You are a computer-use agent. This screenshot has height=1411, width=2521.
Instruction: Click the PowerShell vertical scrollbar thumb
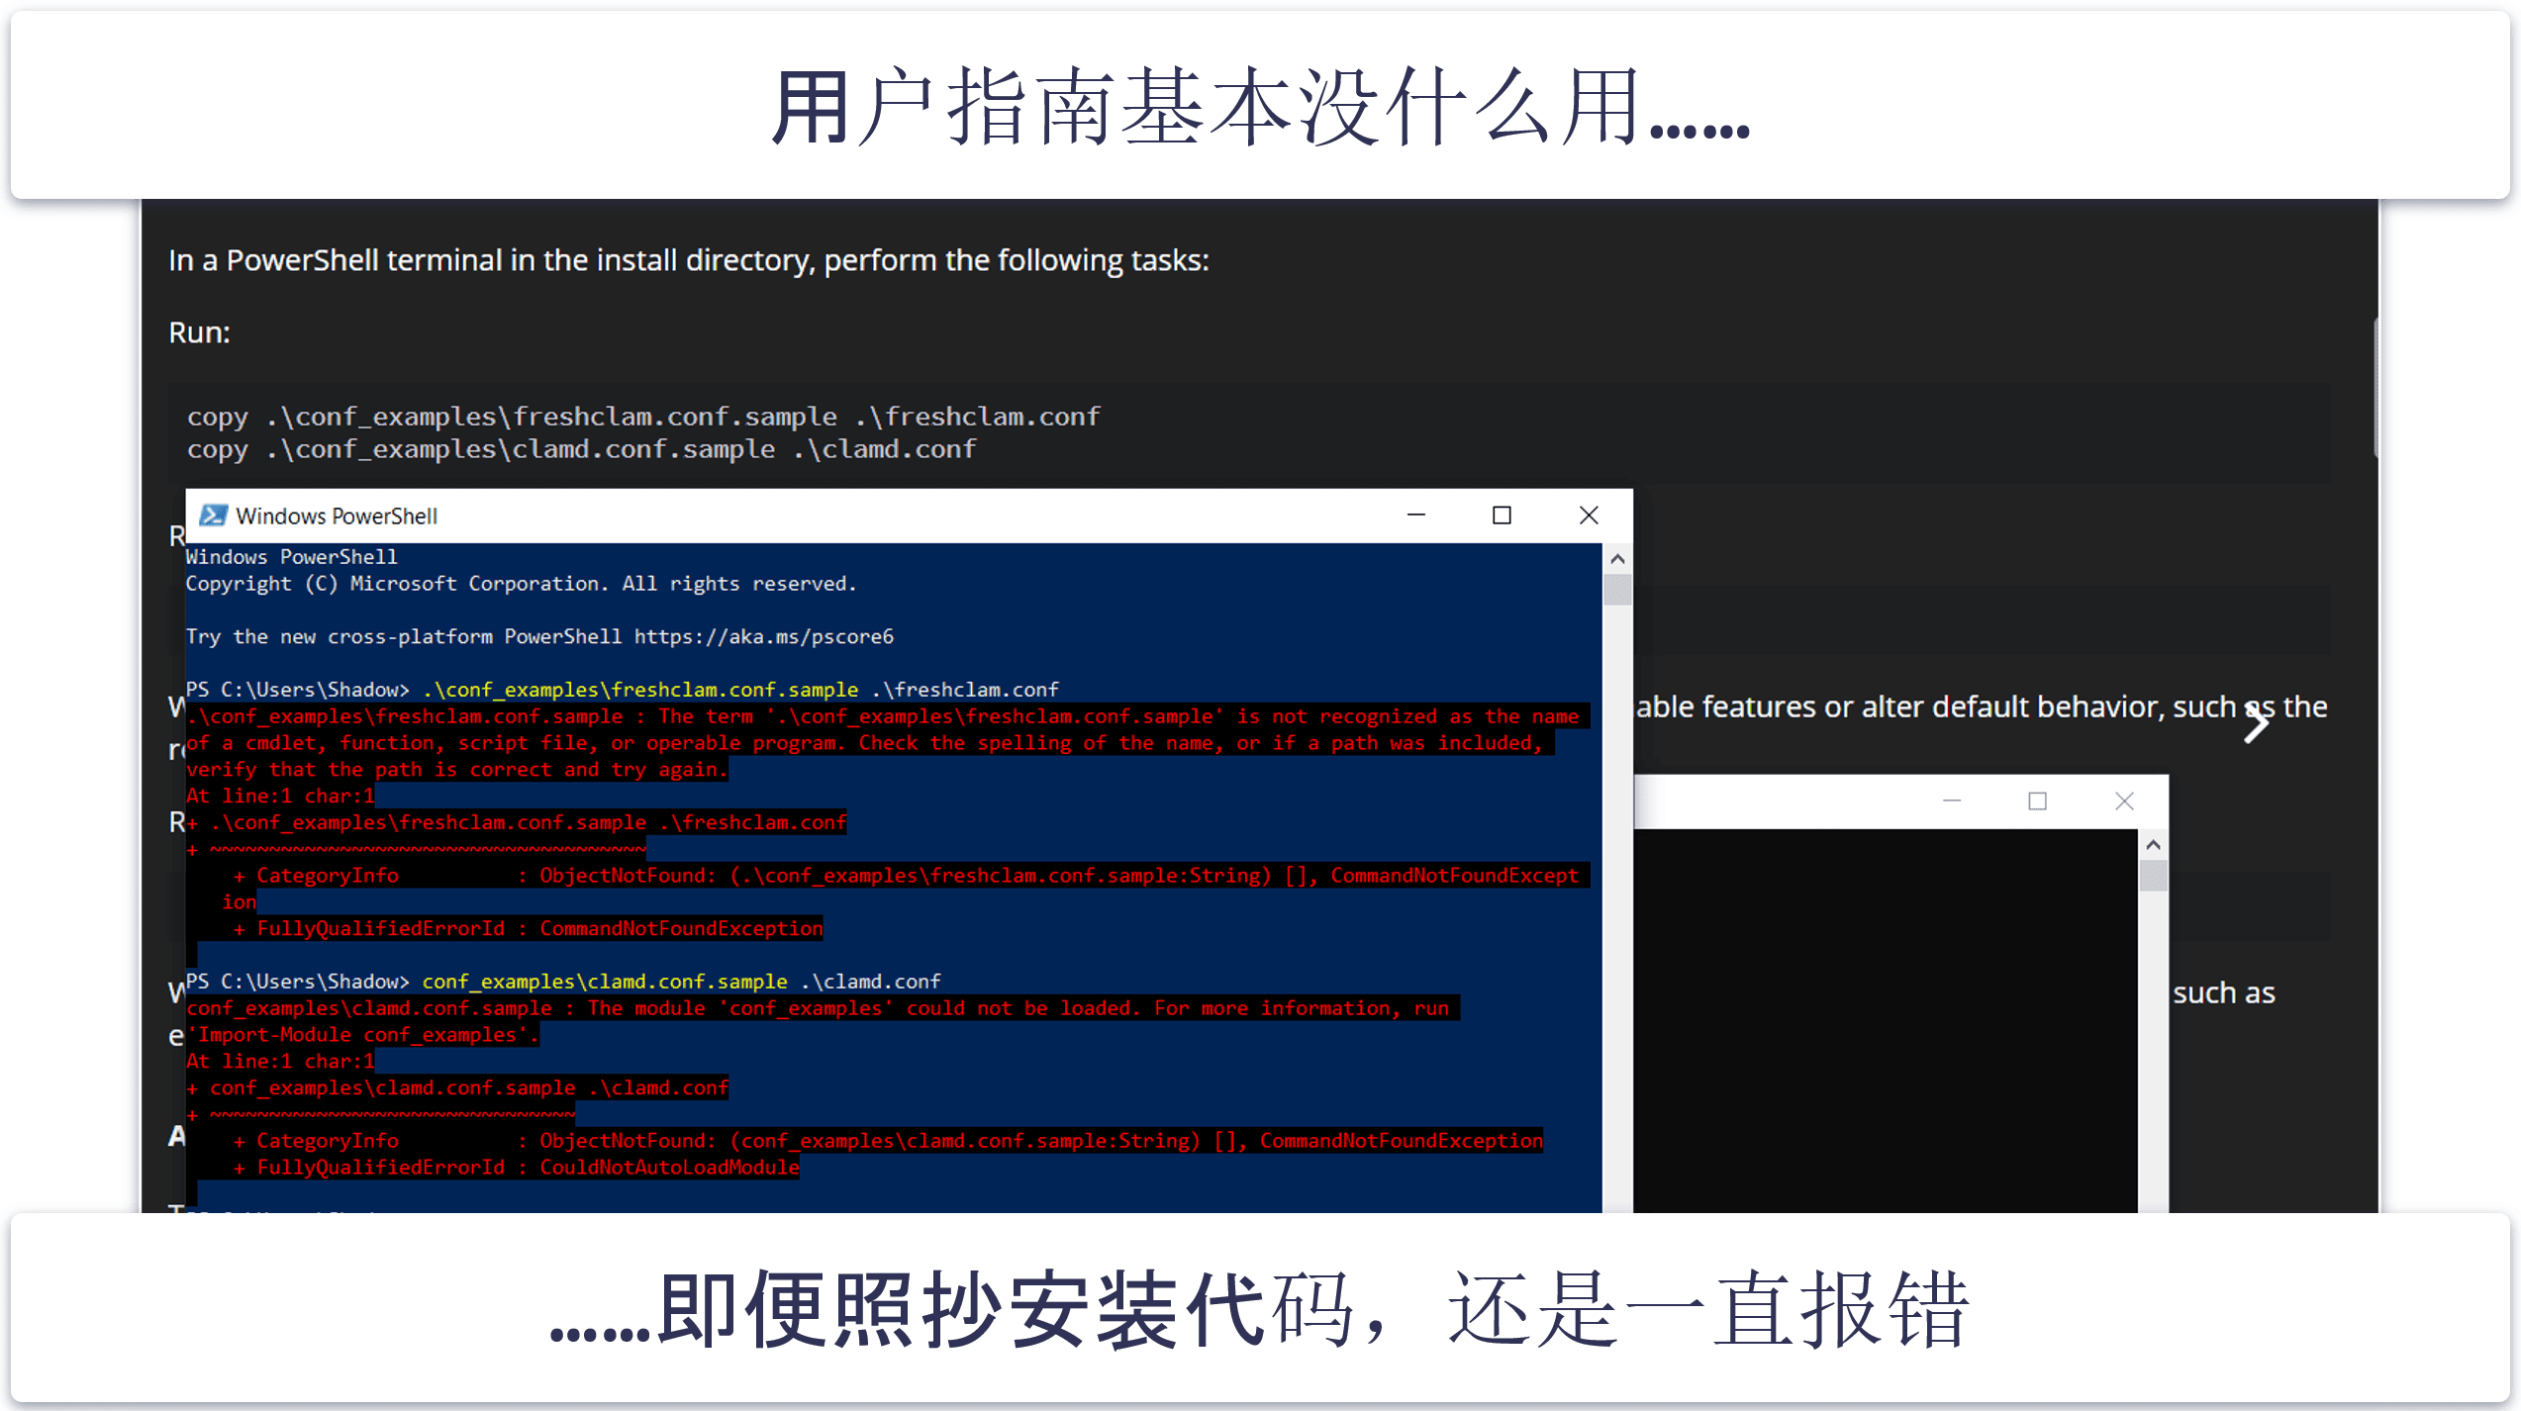[x=1617, y=590]
